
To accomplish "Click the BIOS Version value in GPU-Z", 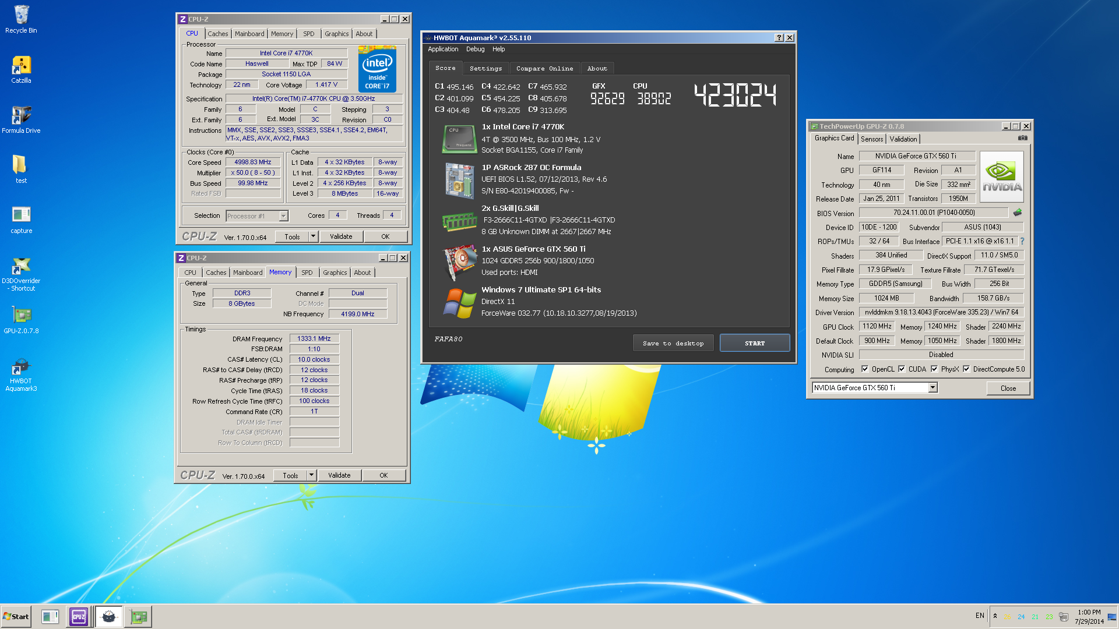I will pyautogui.click(x=934, y=213).
